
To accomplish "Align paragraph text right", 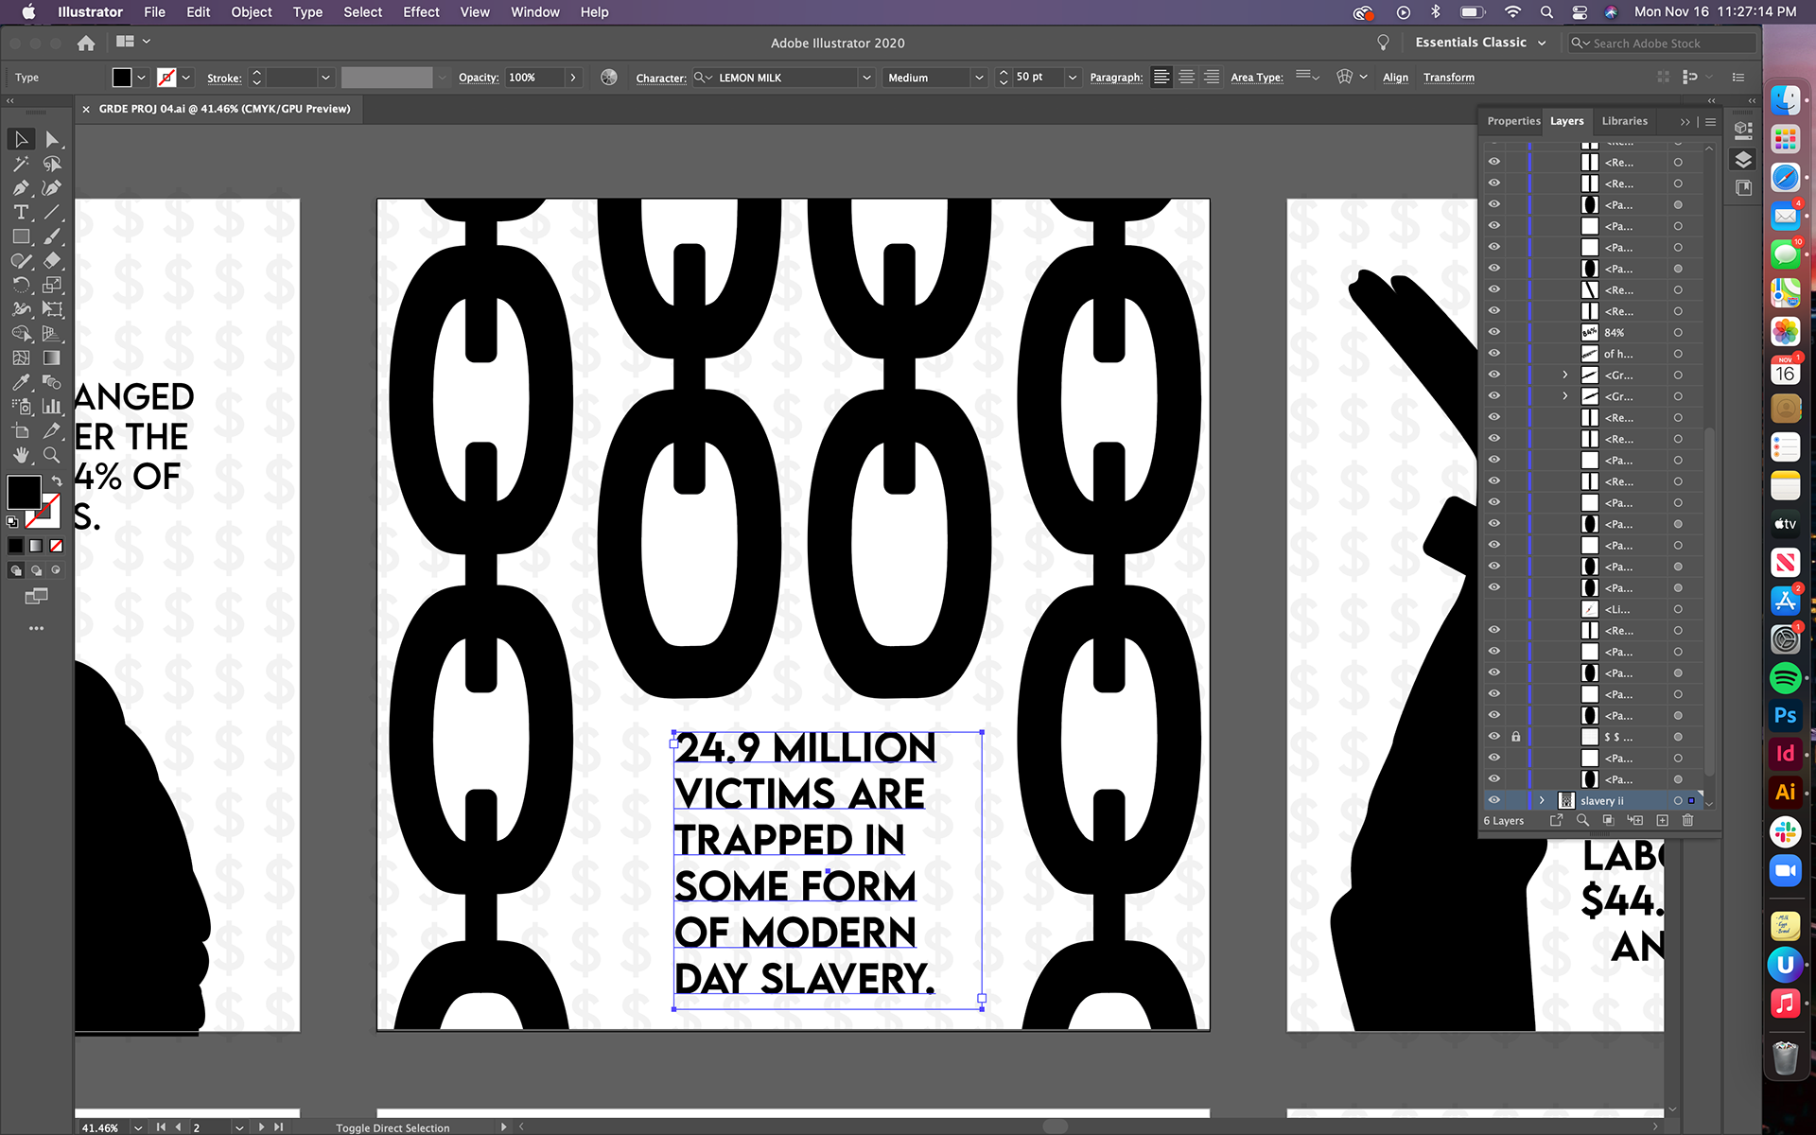I will coord(1212,78).
